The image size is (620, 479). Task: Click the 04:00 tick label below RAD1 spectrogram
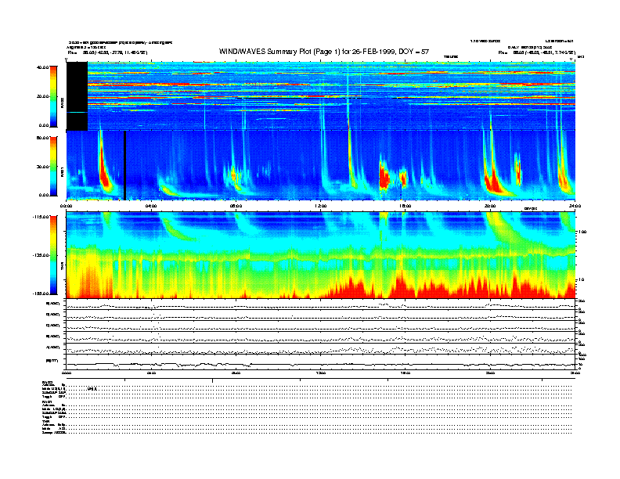[151, 206]
